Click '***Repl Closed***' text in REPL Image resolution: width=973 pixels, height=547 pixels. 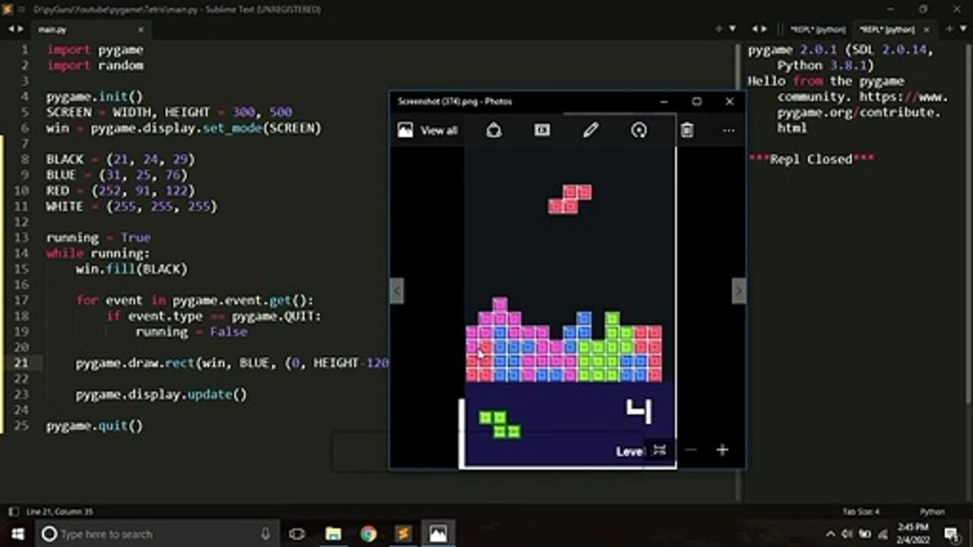click(x=811, y=159)
